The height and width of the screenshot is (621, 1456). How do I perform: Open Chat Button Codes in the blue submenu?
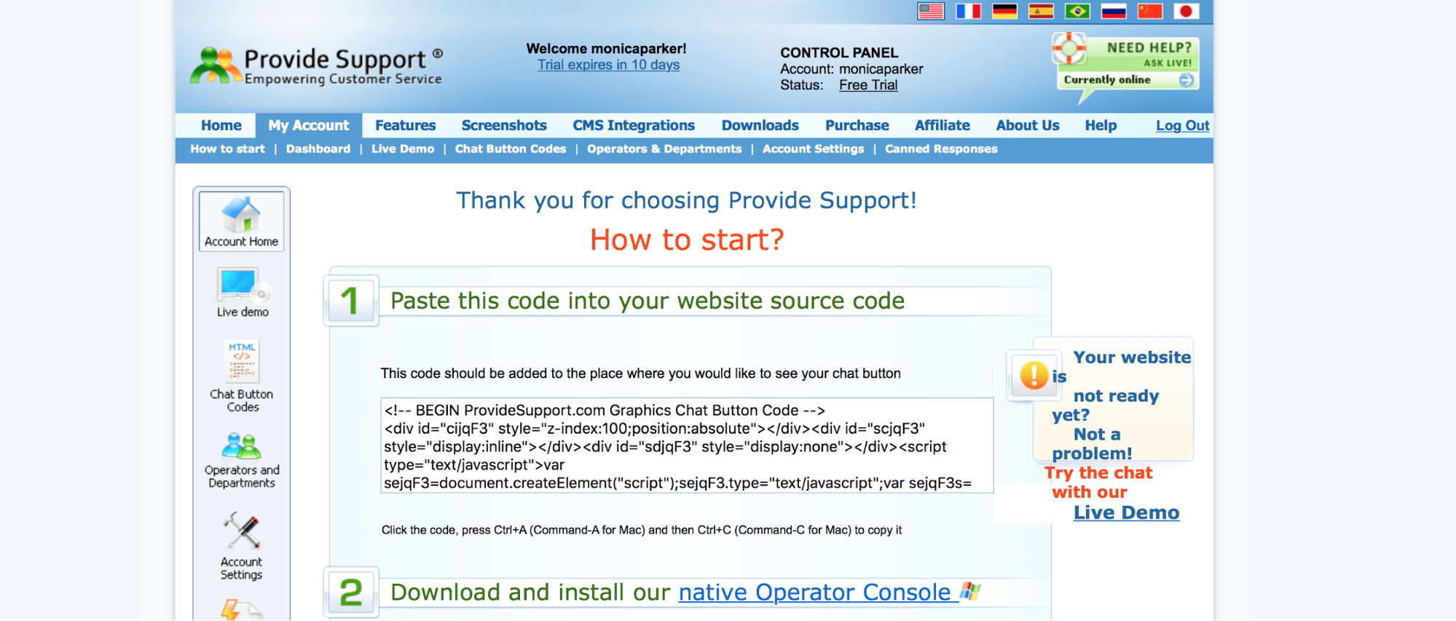[x=511, y=149]
